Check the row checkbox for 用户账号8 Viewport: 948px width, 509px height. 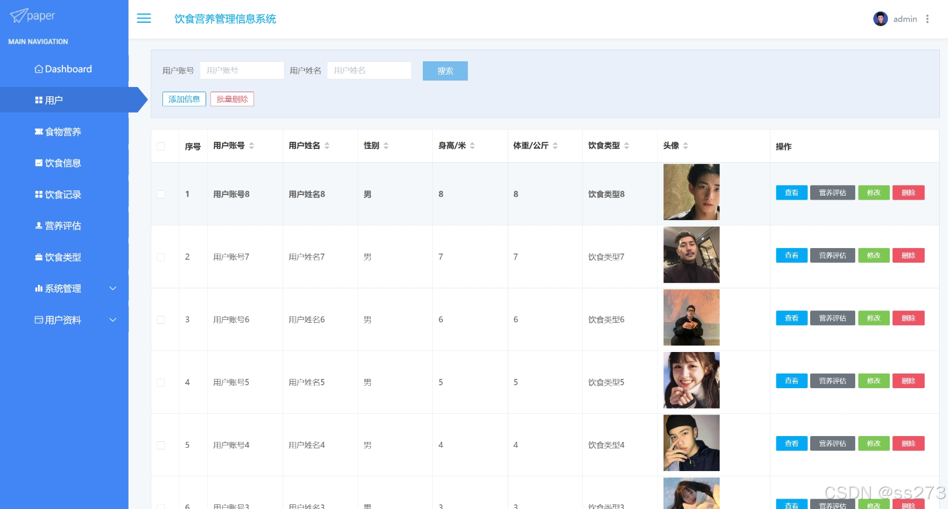[161, 194]
